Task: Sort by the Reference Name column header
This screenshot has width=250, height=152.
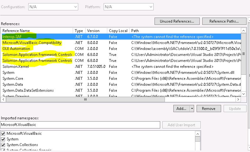Action: point(37,31)
